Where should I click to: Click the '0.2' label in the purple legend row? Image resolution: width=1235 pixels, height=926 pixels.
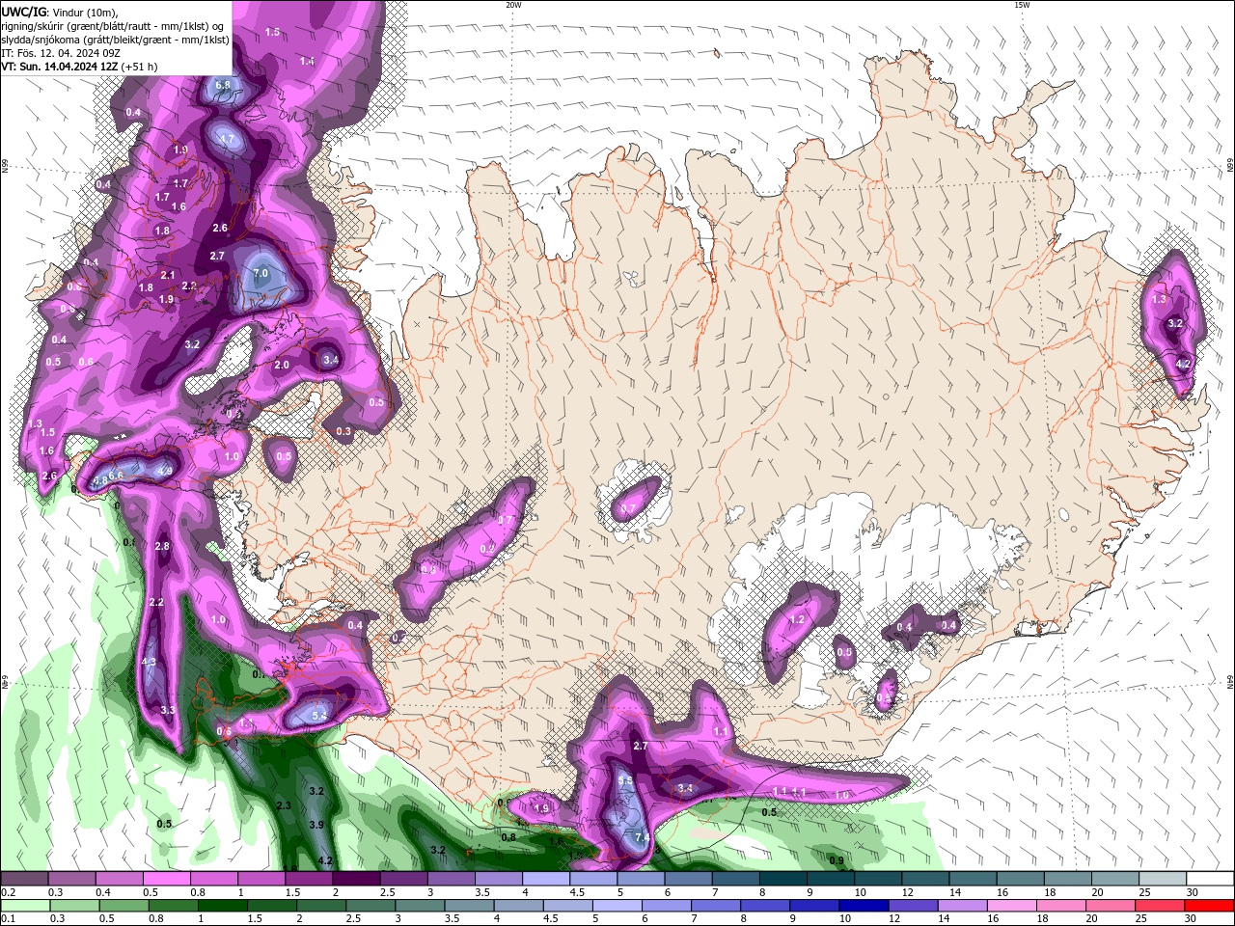point(9,893)
